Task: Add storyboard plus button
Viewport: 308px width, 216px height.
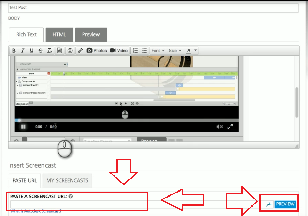Action: [31, 103]
